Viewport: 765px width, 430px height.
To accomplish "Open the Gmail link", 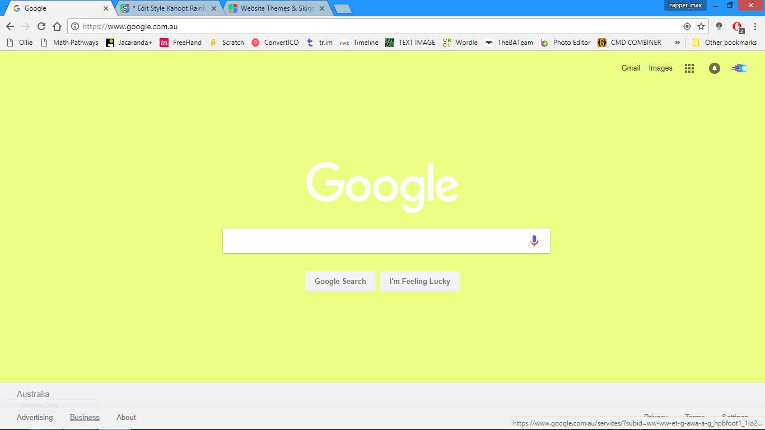I will [631, 68].
